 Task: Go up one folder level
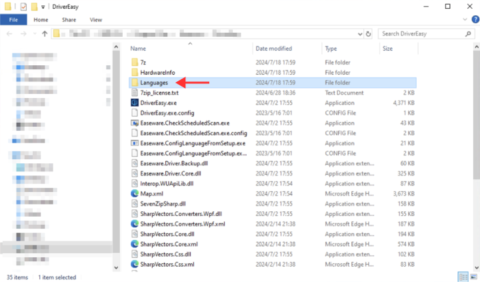[x=46, y=33]
